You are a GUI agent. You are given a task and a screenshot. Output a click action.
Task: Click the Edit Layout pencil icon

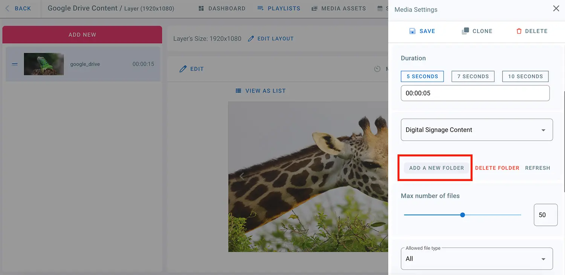[251, 39]
